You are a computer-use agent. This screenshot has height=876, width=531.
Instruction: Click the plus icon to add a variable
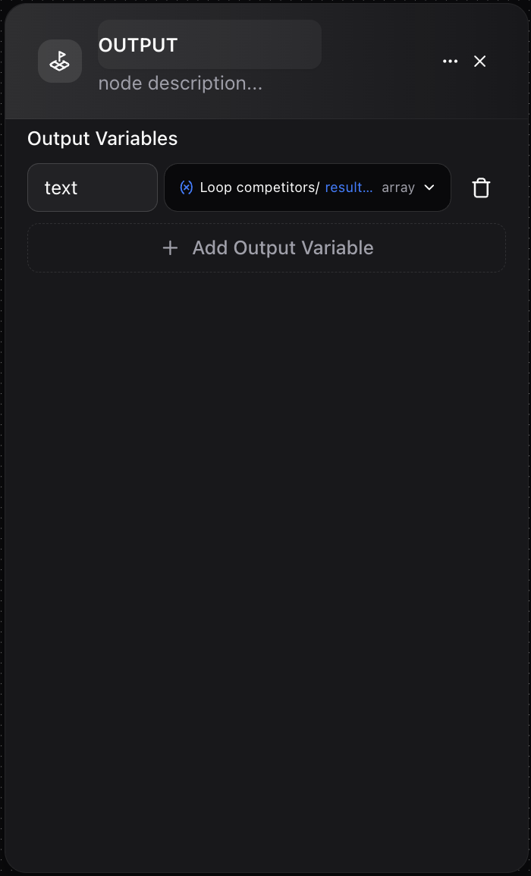tap(170, 248)
